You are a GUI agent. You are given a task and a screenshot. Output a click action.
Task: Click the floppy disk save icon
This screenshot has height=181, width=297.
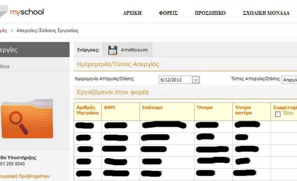[x=113, y=50]
